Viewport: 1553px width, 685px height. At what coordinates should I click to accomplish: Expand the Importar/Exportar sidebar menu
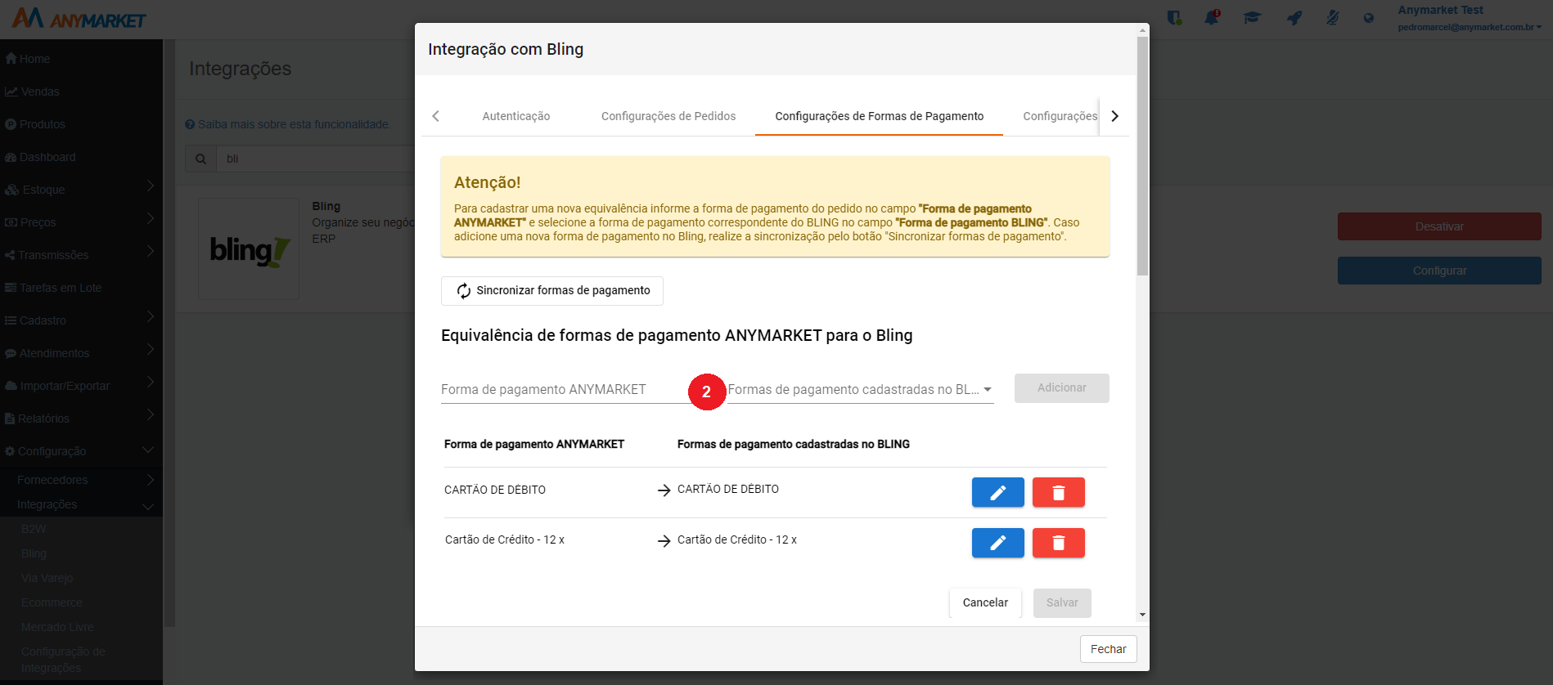(81, 386)
